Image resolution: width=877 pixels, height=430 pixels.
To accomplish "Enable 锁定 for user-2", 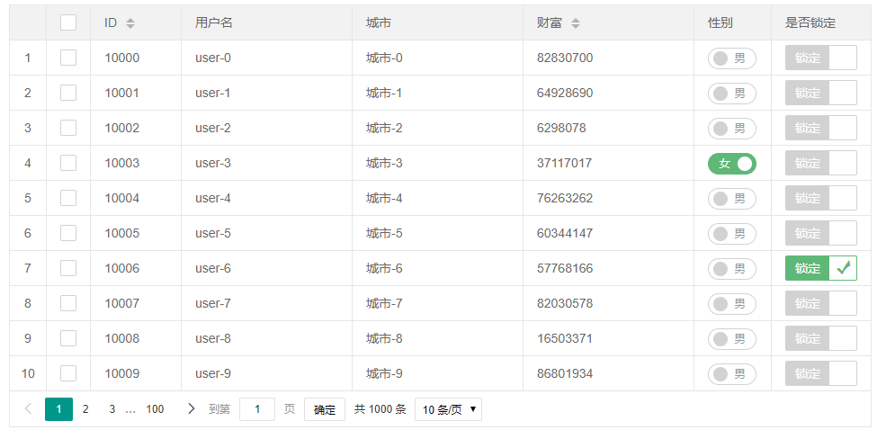I will click(820, 128).
